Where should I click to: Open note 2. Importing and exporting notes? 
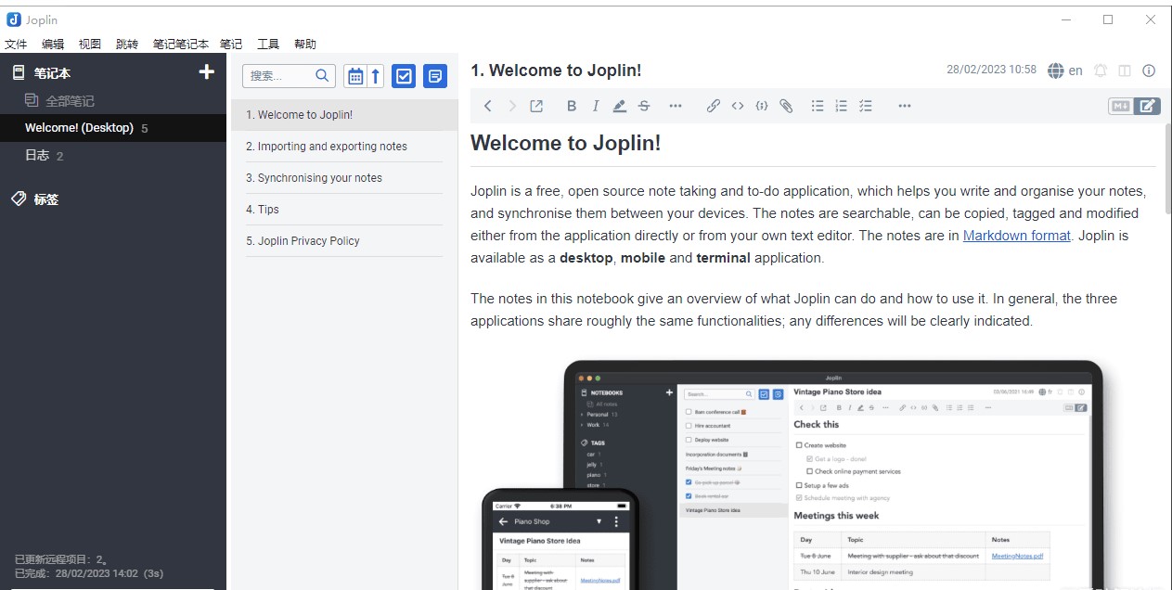pos(344,147)
